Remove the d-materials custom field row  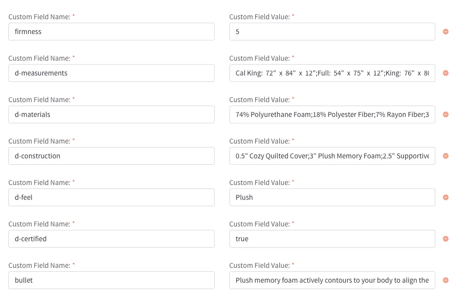pyautogui.click(x=446, y=114)
